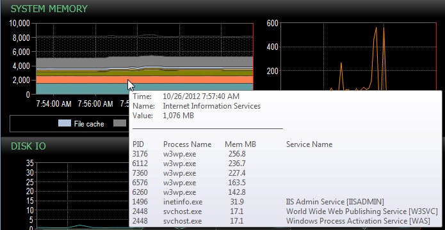The width and height of the screenshot is (445, 230).
Task: Click World Wide Web Publishing Service [W3SVC]
Action: pyautogui.click(x=362, y=211)
